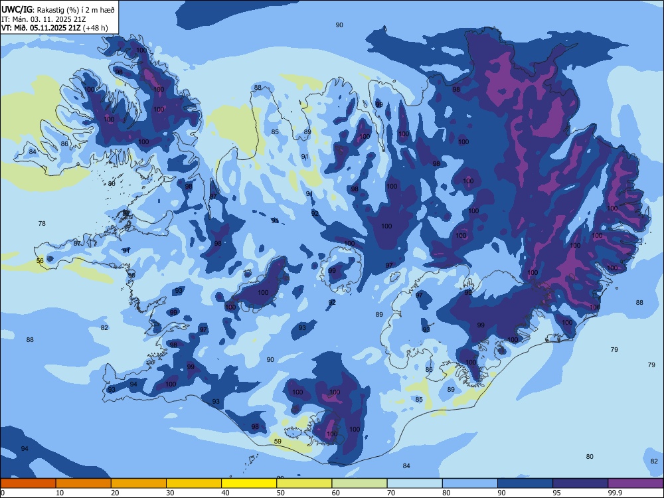Click the medium blue 80–90 legend swatch

tap(470, 483)
